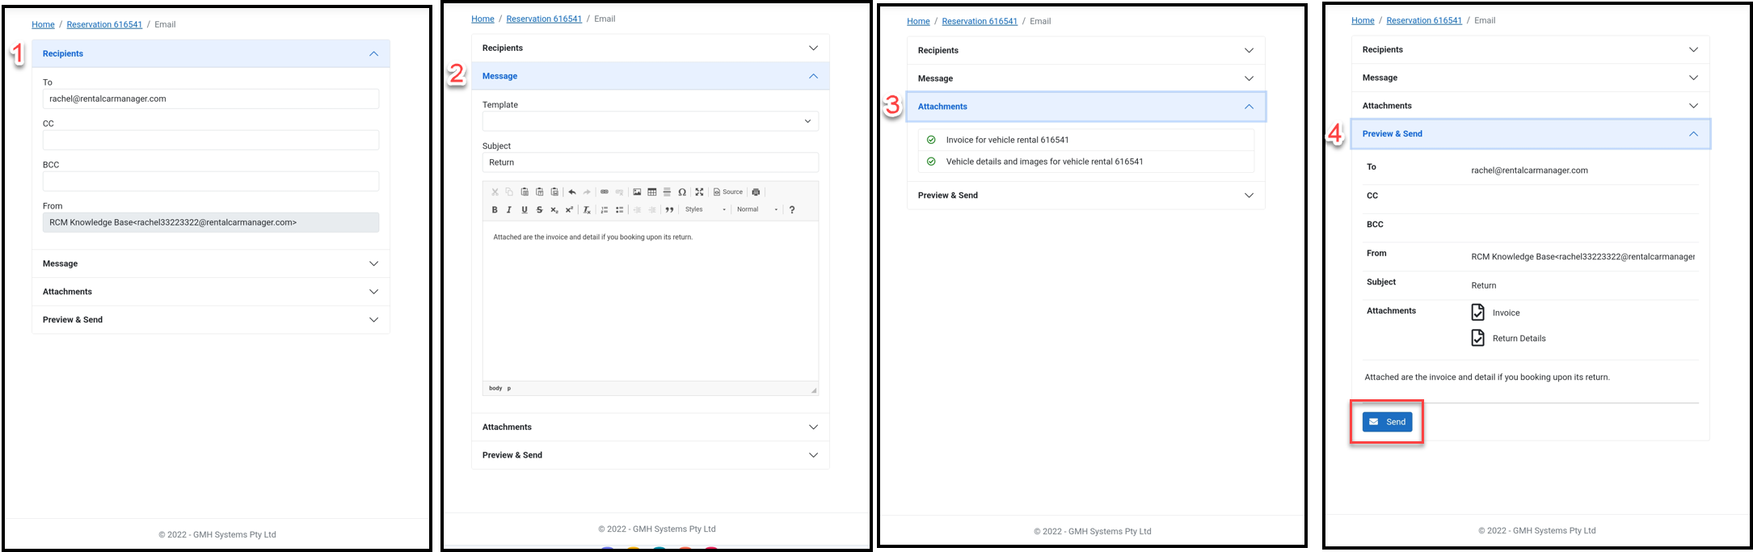
Task: Add a block quote to the message
Action: (x=669, y=210)
